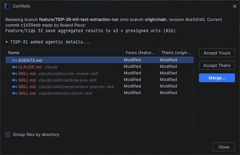Click markdown icon of lambda-java-skill SKILL.md
Viewport: 240px width, 155px height.
coord(14,80)
